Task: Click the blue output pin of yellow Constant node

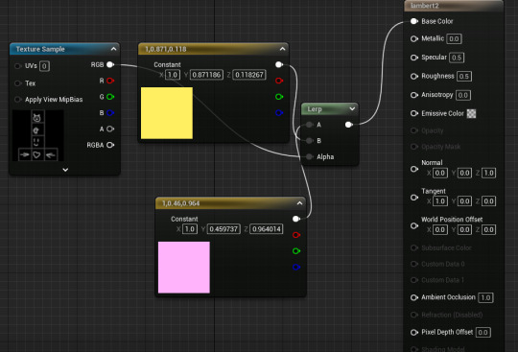Action: pos(279,113)
